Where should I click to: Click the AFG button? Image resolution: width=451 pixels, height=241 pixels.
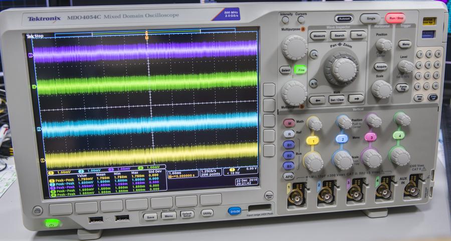tap(289, 176)
